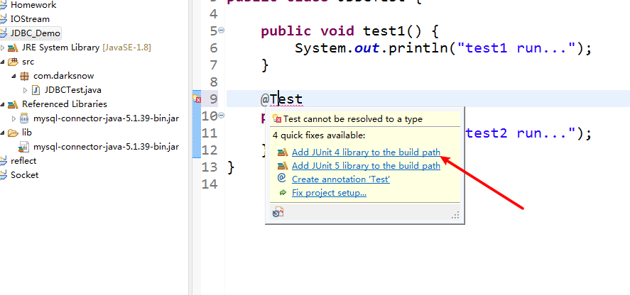Click 'test1' method name in the editor
The height and width of the screenshot is (295, 630).
[384, 31]
